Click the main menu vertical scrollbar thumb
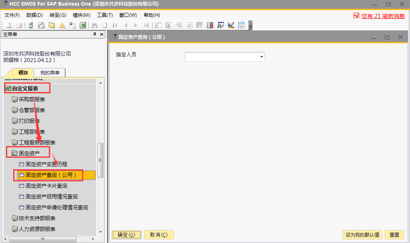The width and height of the screenshot is (410, 243). 100,160
